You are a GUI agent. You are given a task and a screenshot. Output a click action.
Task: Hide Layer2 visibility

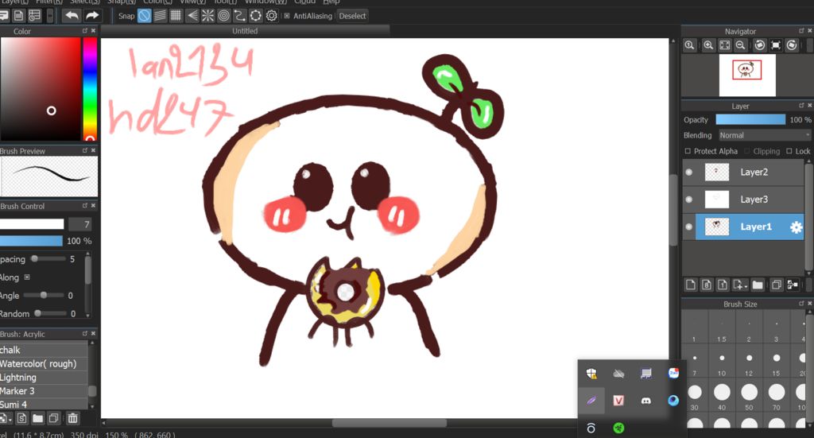(x=689, y=172)
